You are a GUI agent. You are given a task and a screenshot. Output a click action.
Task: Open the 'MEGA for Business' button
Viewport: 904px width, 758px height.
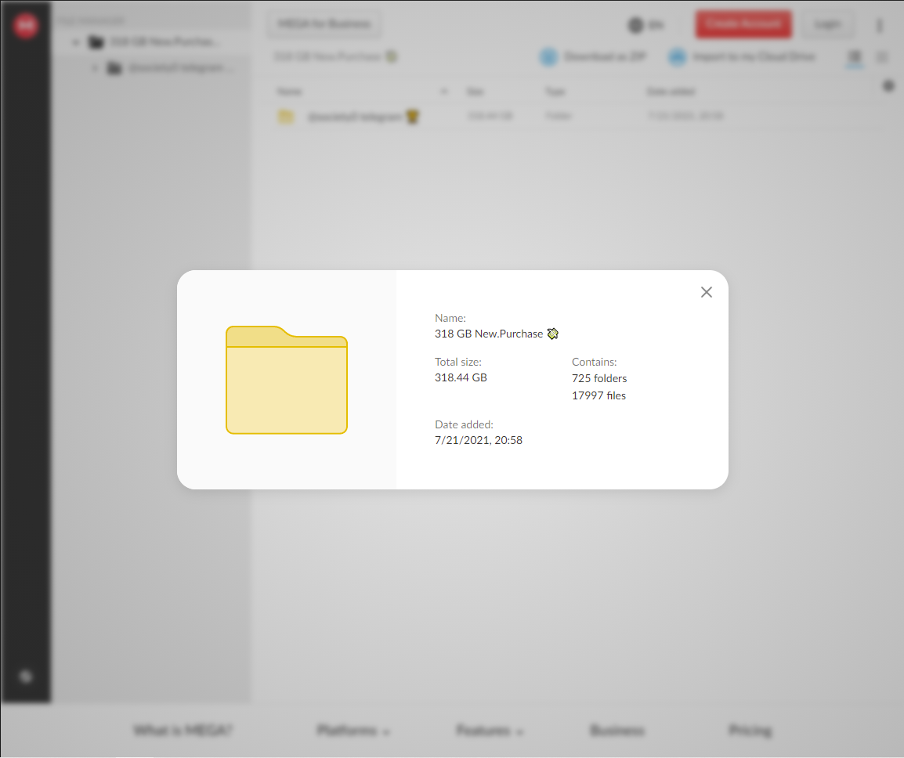pyautogui.click(x=324, y=24)
